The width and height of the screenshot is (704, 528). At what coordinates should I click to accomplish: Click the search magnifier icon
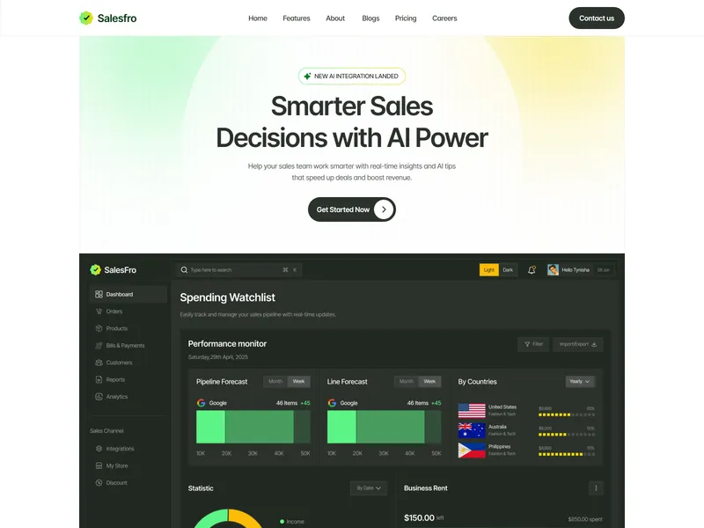[x=184, y=270]
